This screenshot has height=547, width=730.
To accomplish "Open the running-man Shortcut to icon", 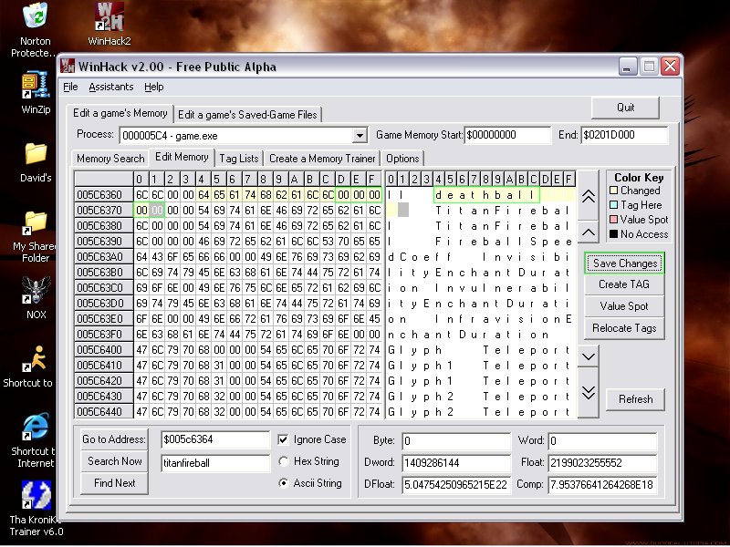I will pos(33,366).
